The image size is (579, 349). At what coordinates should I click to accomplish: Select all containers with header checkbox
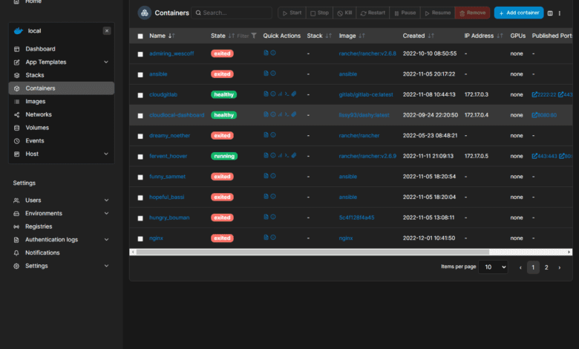click(140, 36)
